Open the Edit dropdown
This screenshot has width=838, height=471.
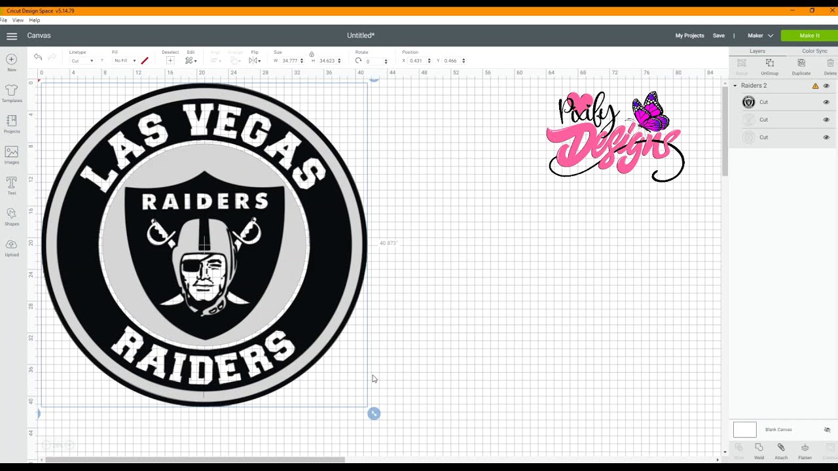[191, 61]
